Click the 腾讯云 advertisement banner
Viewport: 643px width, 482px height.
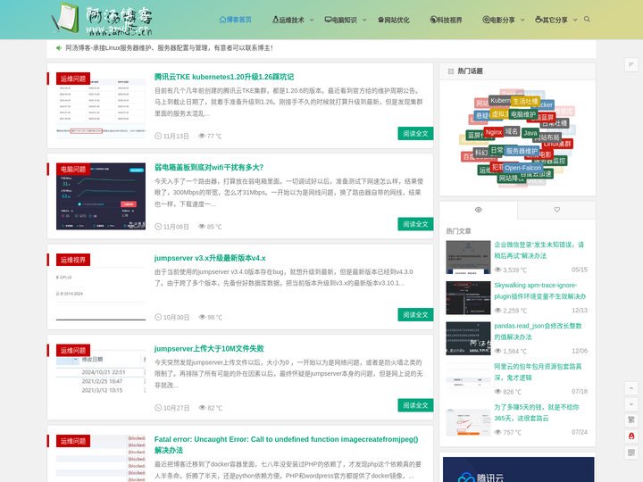[518, 470]
